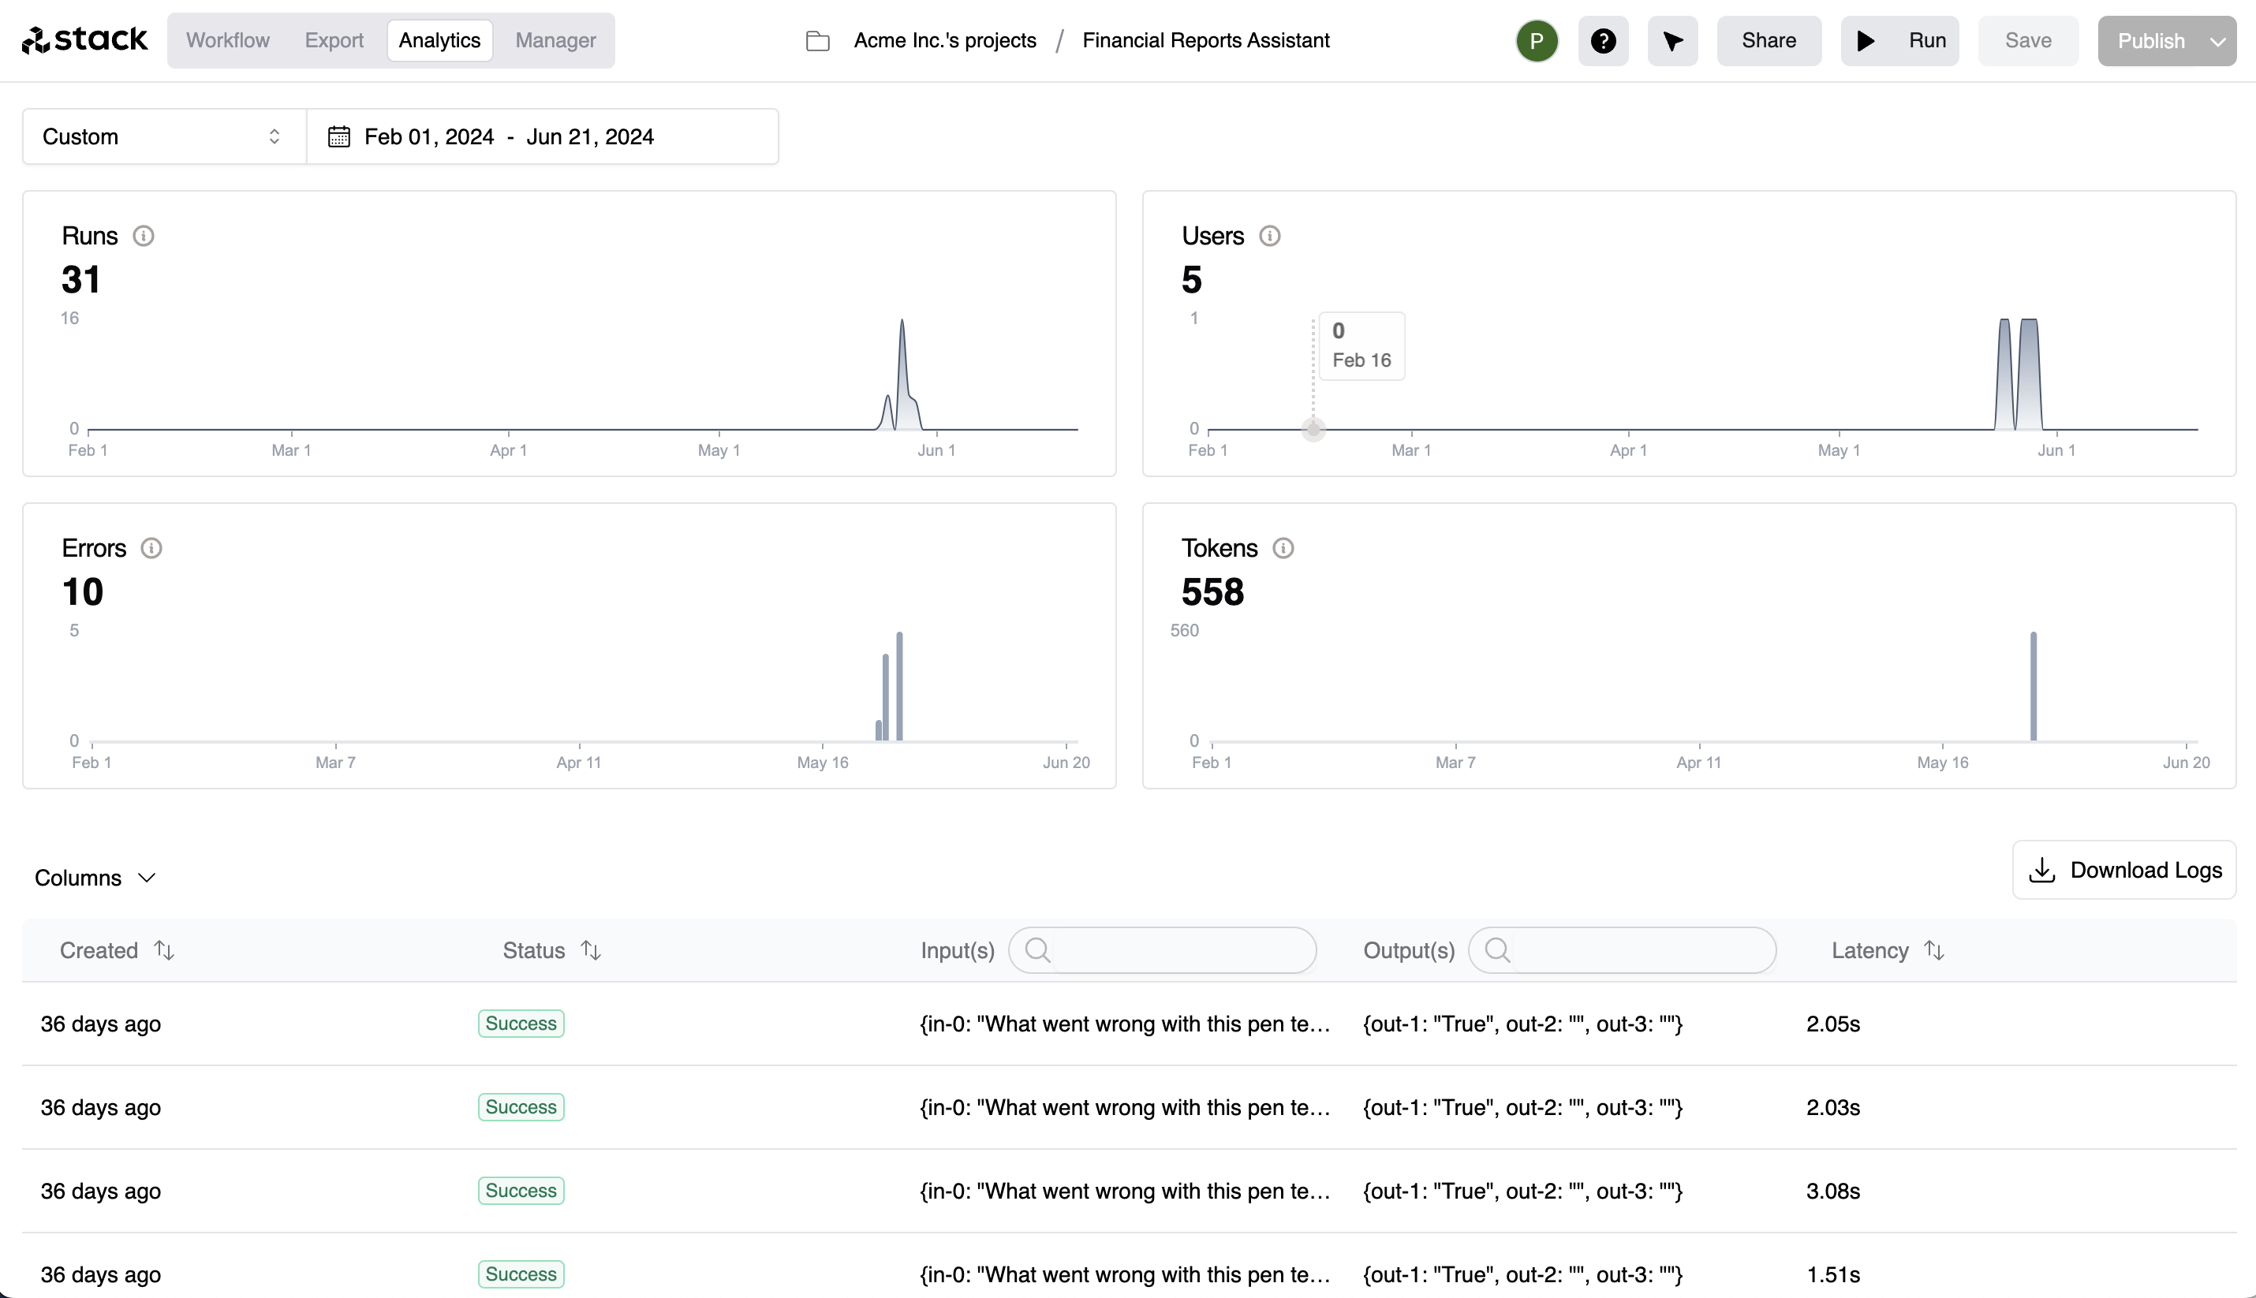Click the folder icon beside Acme Inc.'s projects
2256x1298 pixels.
tap(818, 41)
